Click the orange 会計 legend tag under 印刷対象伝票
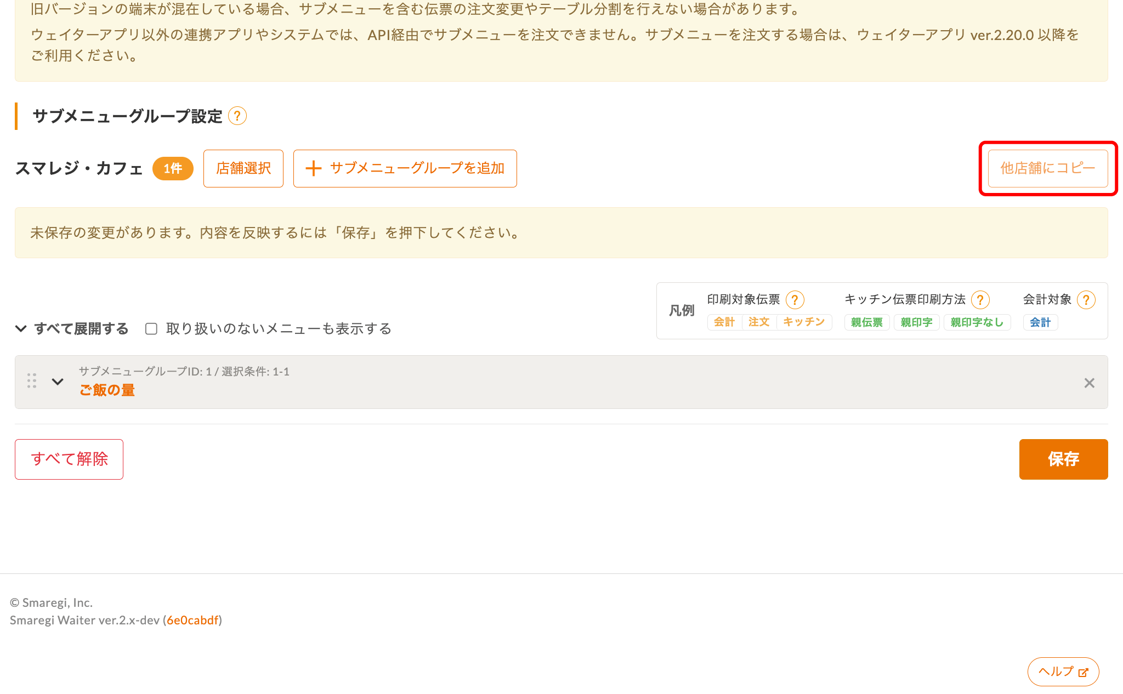Image resolution: width=1123 pixels, height=694 pixels. (724, 322)
